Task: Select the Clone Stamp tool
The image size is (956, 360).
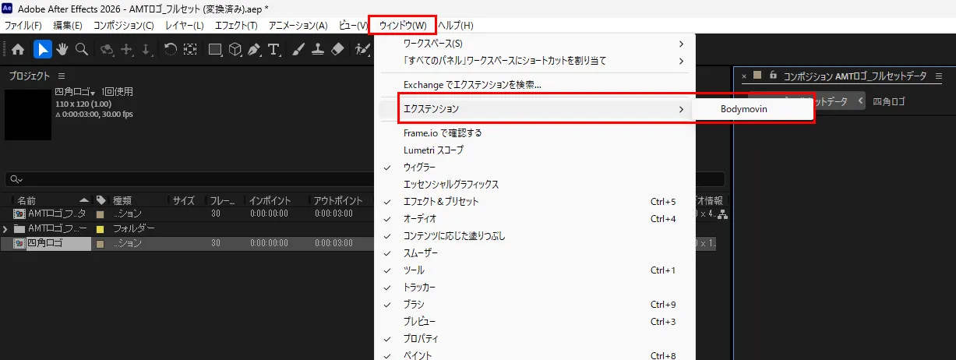Action: point(317,49)
